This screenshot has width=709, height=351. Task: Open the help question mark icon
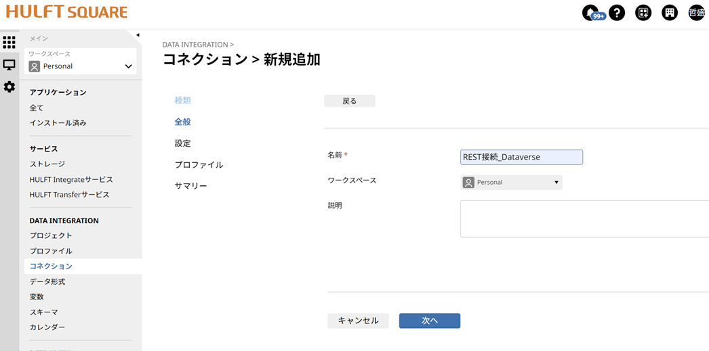pos(617,13)
